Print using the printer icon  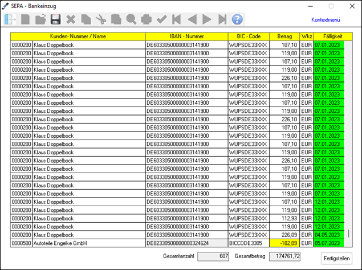pos(147,19)
